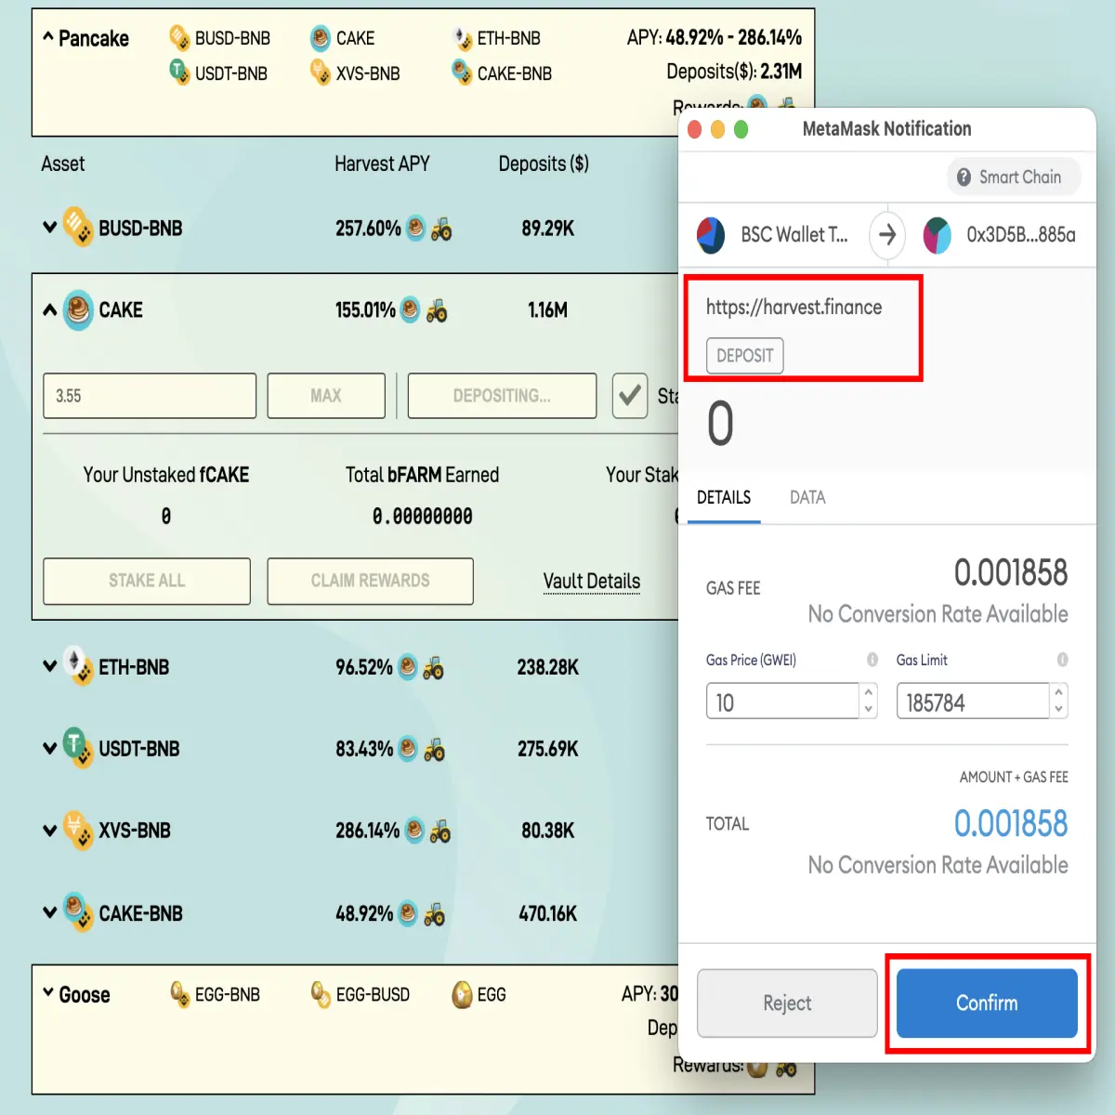
Task: Click the CLAIM REWARDS button
Action: 371,581
